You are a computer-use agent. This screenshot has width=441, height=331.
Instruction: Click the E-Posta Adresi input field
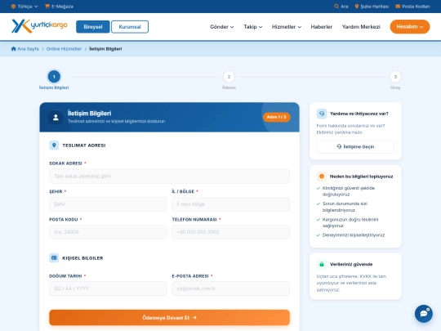[x=230, y=289]
